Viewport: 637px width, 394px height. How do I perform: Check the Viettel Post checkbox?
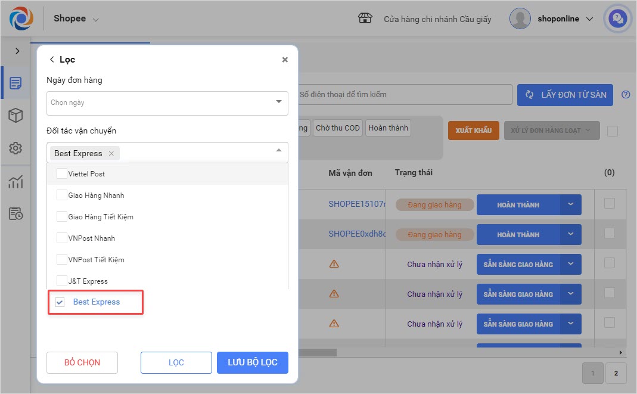click(62, 174)
